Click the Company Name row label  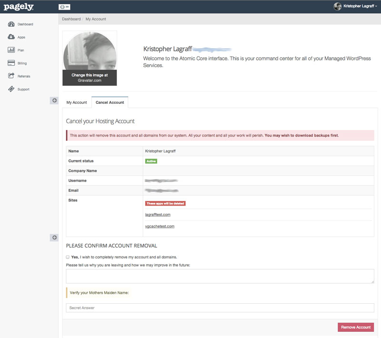coord(82,171)
